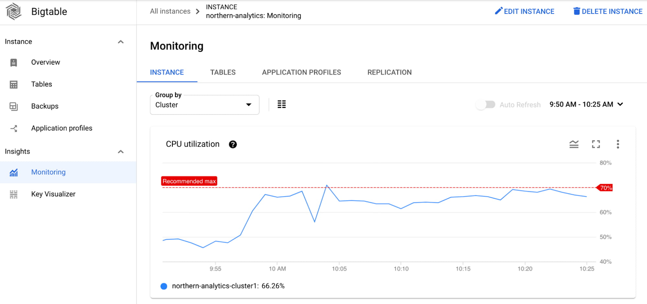This screenshot has width=647, height=304.
Task: Click the Recommended max threshold label
Action: click(189, 181)
